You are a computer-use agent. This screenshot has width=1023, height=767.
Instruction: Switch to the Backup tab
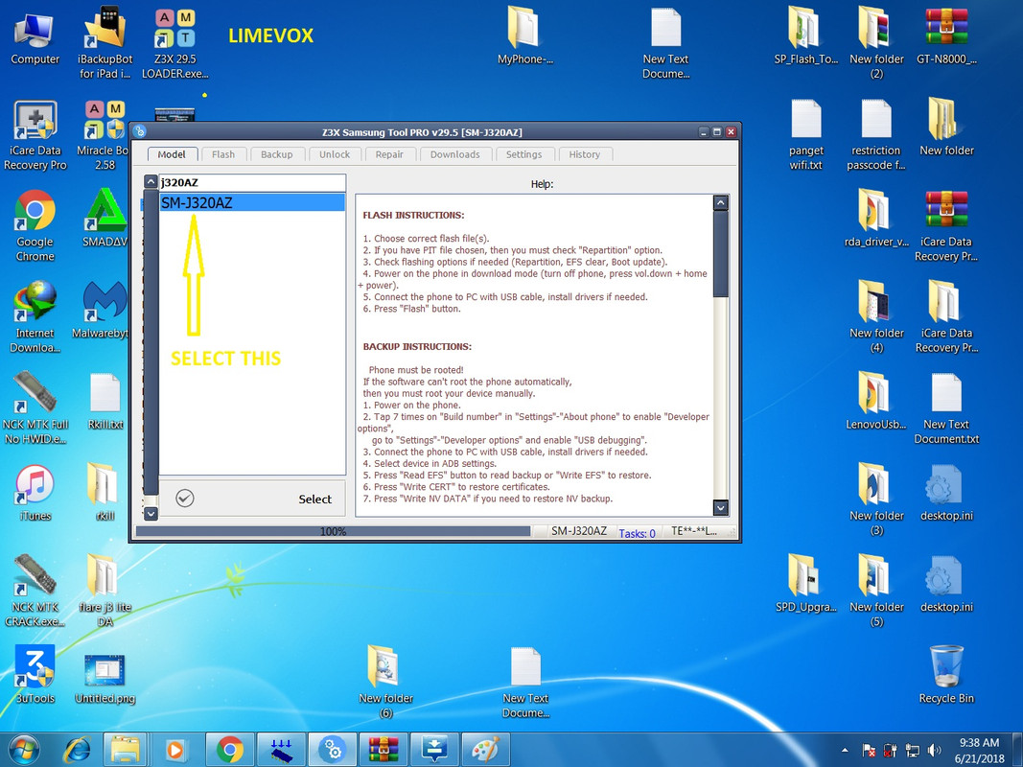[x=277, y=154]
